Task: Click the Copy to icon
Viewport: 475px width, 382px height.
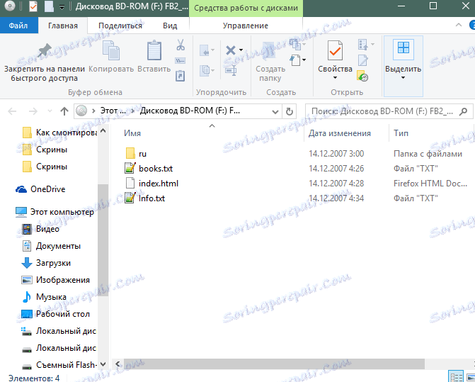Action: 205,71
